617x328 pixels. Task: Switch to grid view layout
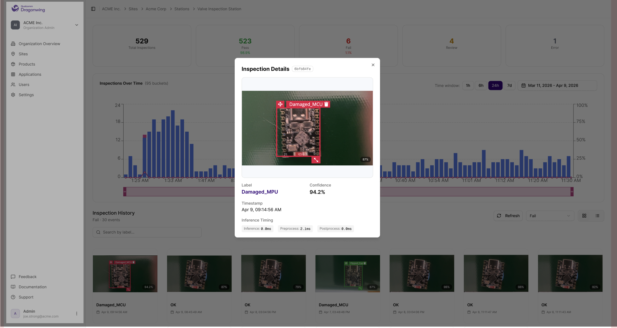pos(584,216)
